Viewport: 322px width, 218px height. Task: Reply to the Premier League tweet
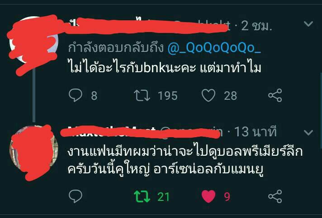point(76,196)
